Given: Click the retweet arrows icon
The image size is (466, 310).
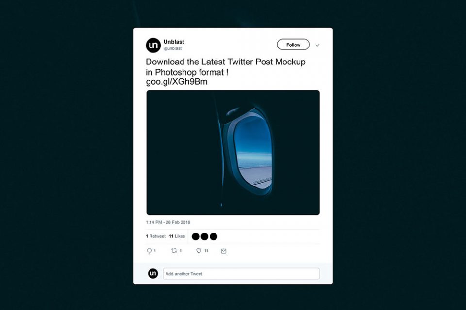Looking at the screenshot, I should click(174, 251).
